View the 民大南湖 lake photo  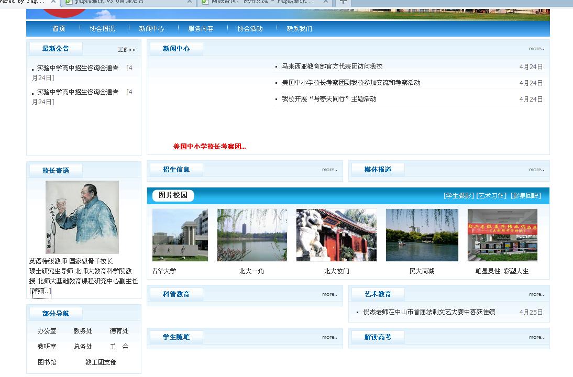tap(422, 235)
